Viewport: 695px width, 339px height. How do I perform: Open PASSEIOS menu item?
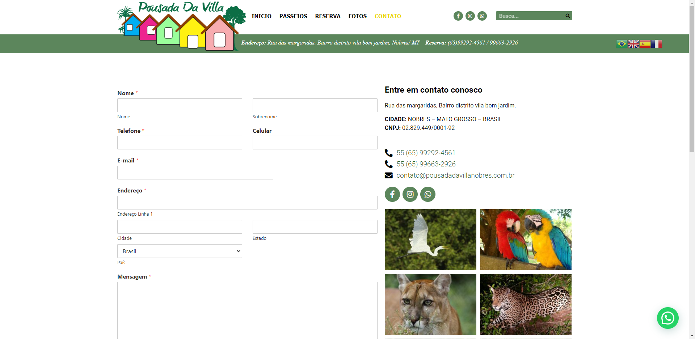click(293, 16)
